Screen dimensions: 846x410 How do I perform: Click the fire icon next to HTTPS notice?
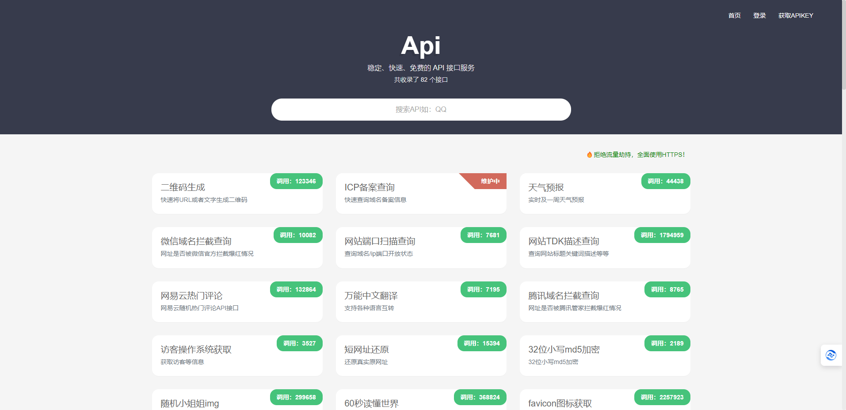click(x=589, y=154)
